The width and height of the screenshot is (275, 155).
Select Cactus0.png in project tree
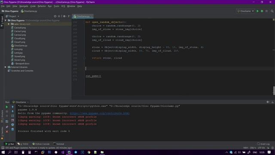coord(20,28)
